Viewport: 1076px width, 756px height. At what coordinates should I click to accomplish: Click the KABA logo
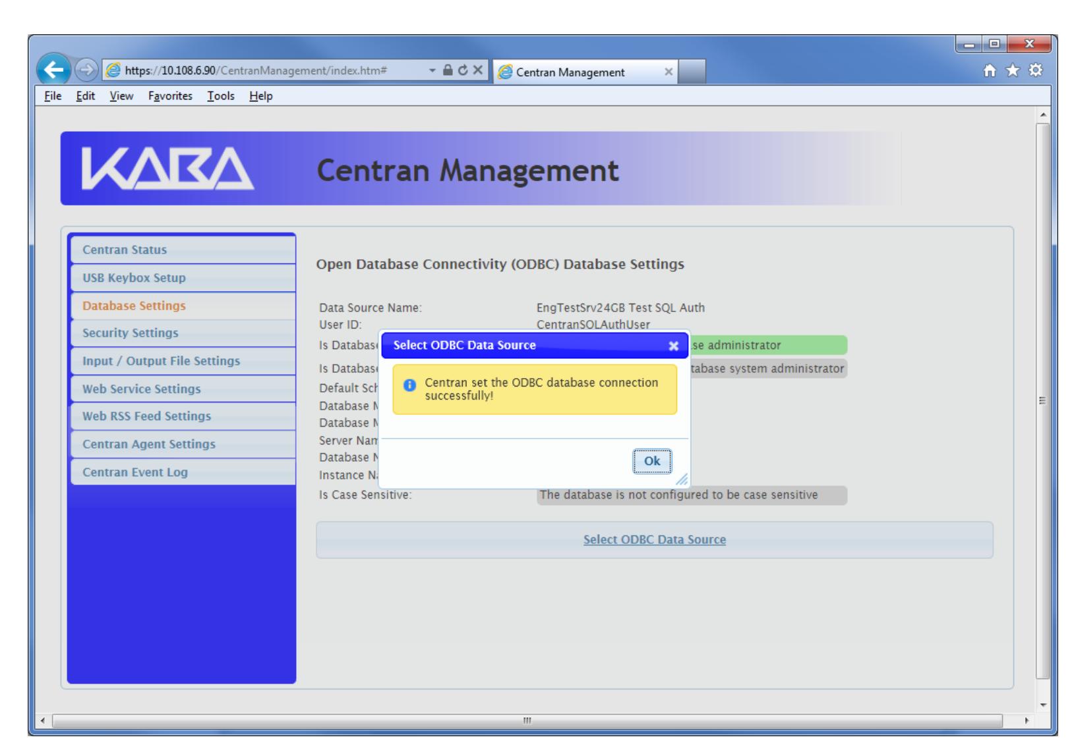[167, 170]
